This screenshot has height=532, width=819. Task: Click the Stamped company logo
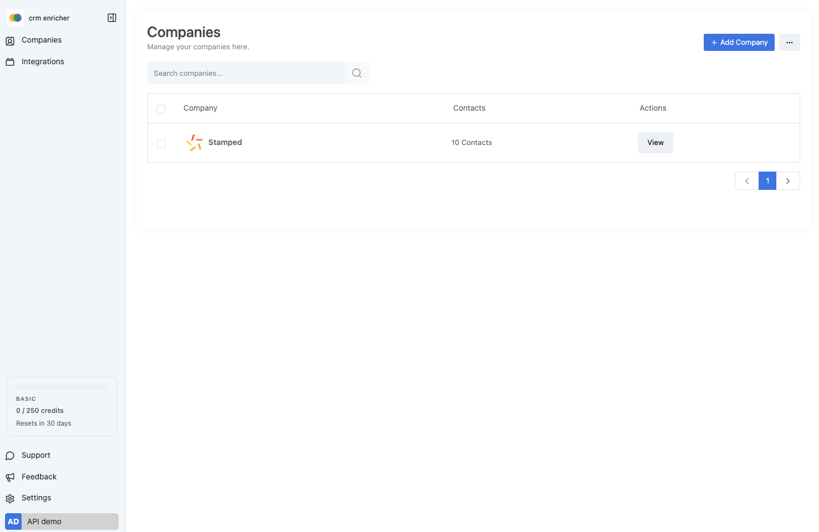click(194, 143)
